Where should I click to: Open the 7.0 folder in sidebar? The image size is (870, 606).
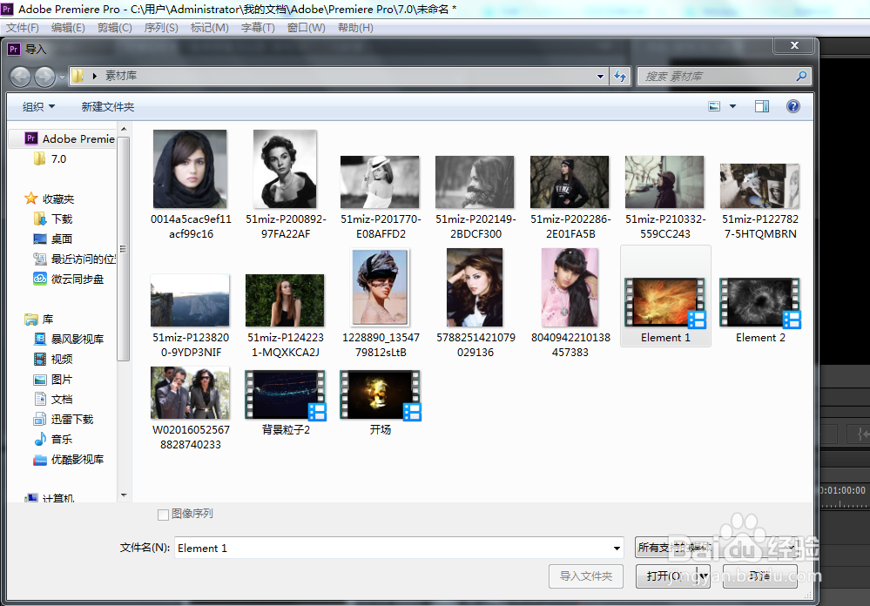[x=50, y=159]
